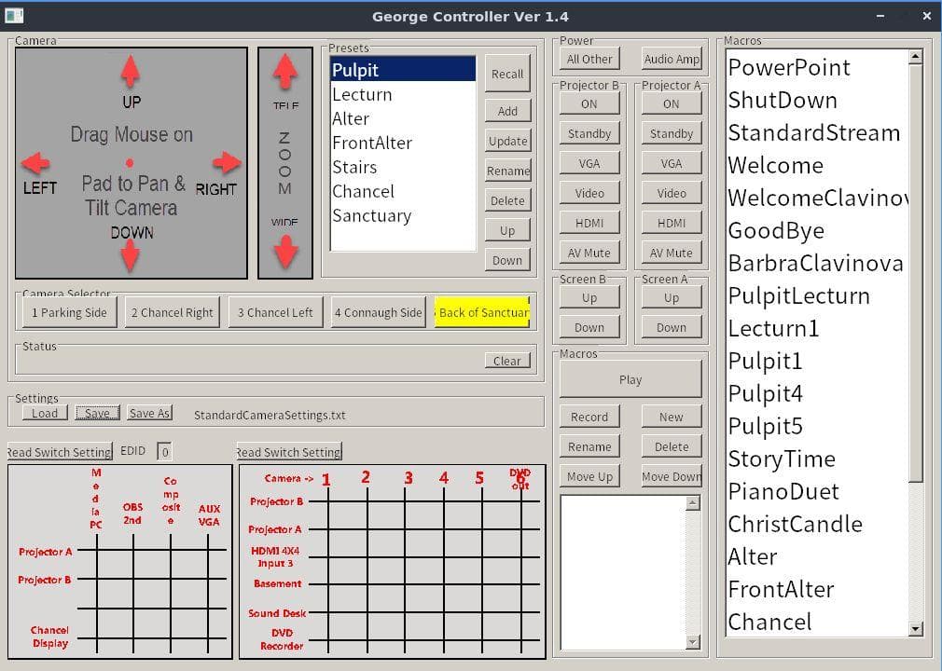Switch to camera 3 Chancel Left
Screen dimensions: 942x671
275,312
